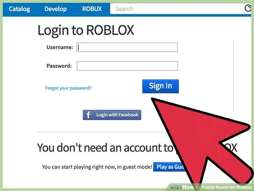Go to the ROBUX menu item
The height and width of the screenshot is (191, 254).
tap(92, 9)
